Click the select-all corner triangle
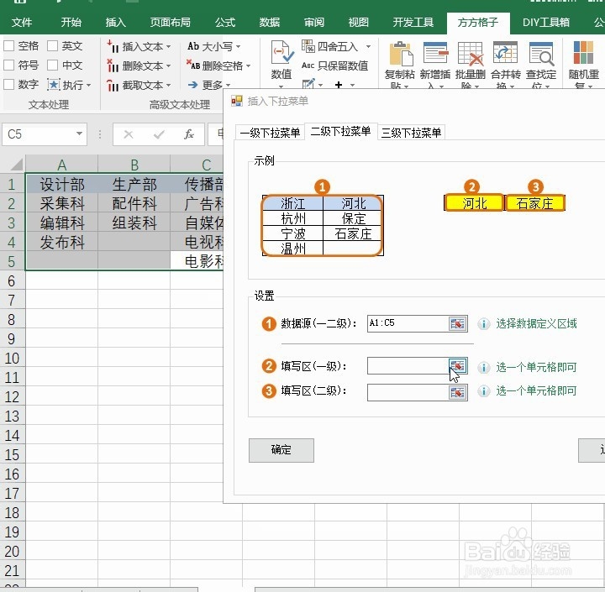Viewport: 605px width, 592px height. click(x=17, y=165)
